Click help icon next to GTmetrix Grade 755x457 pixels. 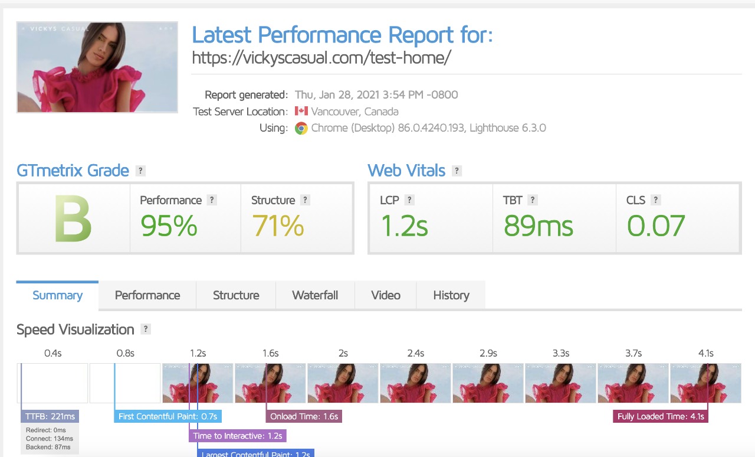140,171
